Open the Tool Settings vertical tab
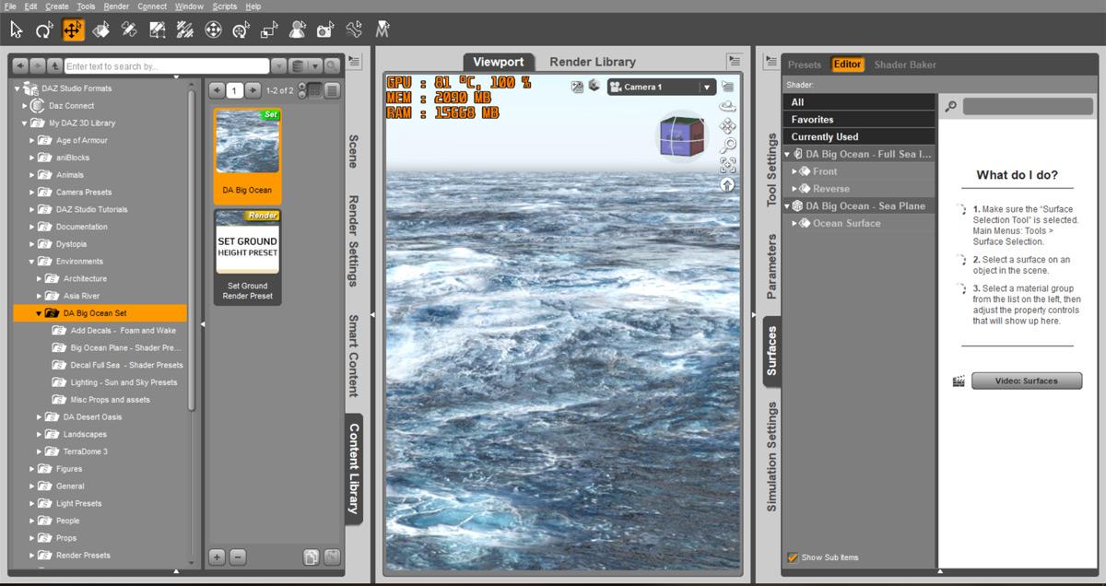Image resolution: width=1106 pixels, height=586 pixels. point(771,170)
